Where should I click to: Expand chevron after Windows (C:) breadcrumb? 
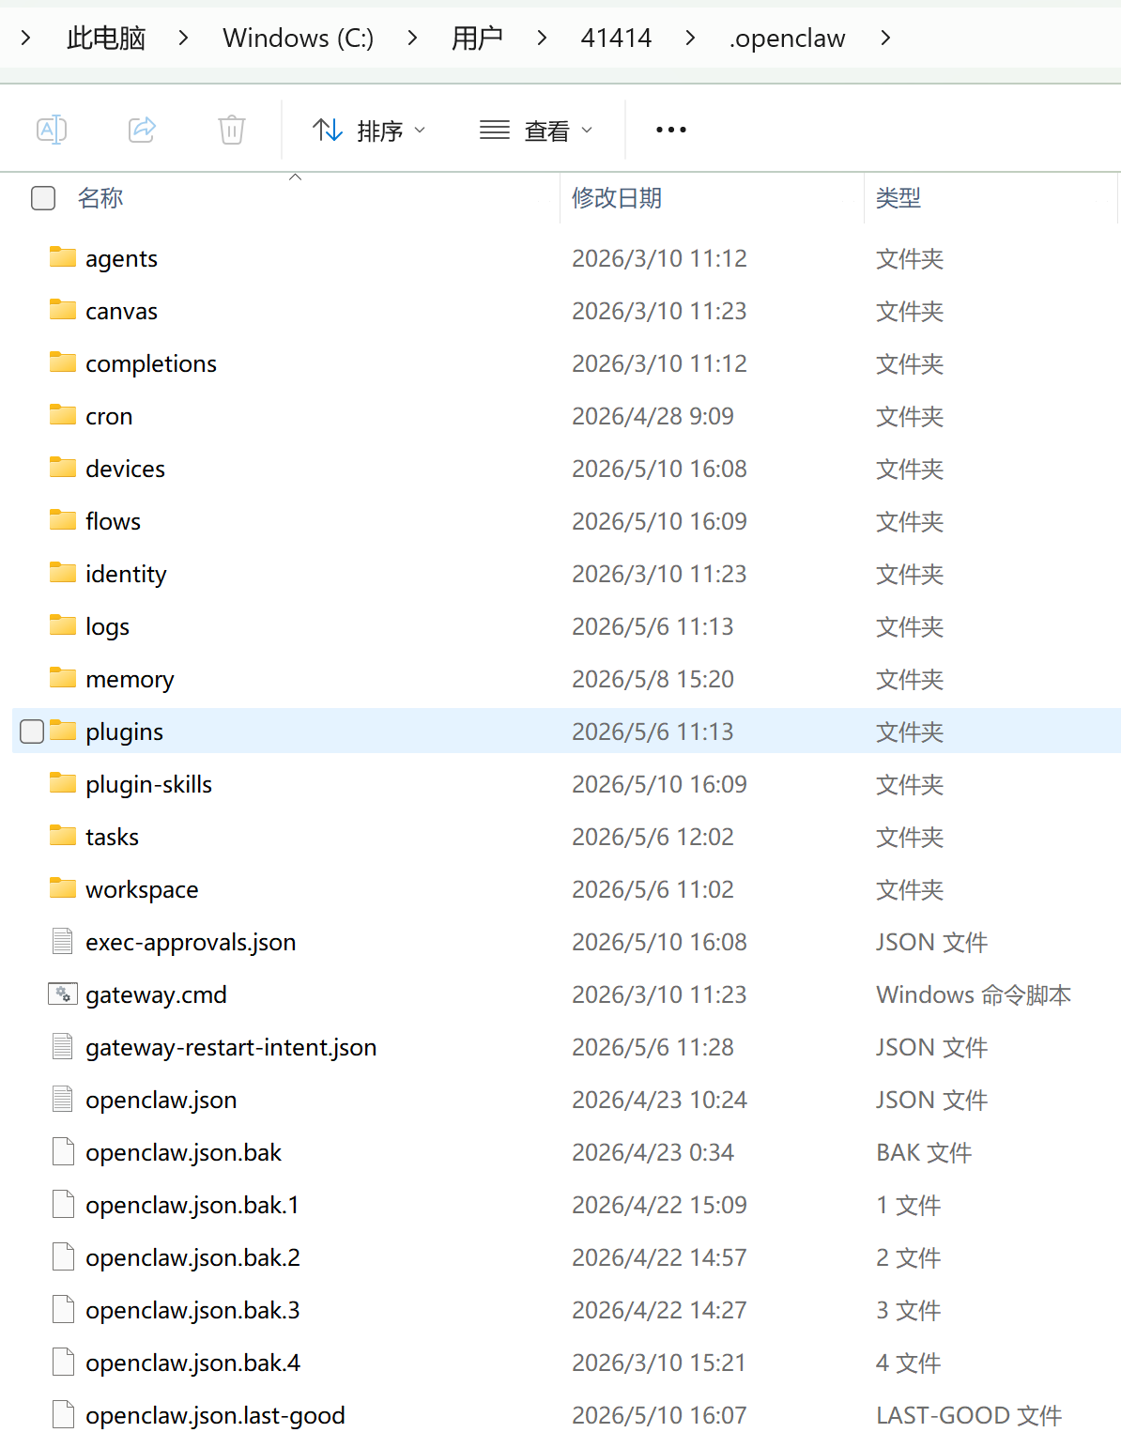tap(412, 38)
